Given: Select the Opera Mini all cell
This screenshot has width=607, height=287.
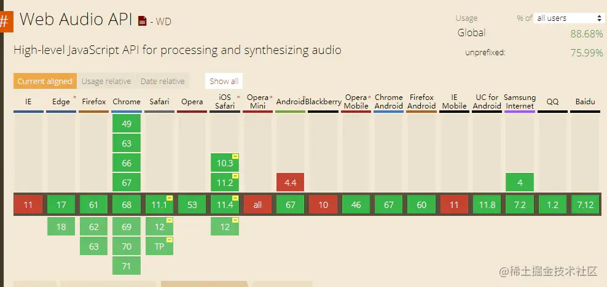Looking at the screenshot, I should coord(258,205).
